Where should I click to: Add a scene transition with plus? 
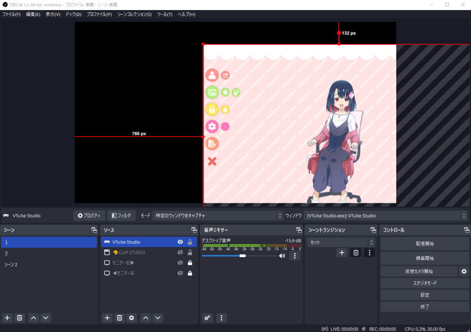click(342, 253)
